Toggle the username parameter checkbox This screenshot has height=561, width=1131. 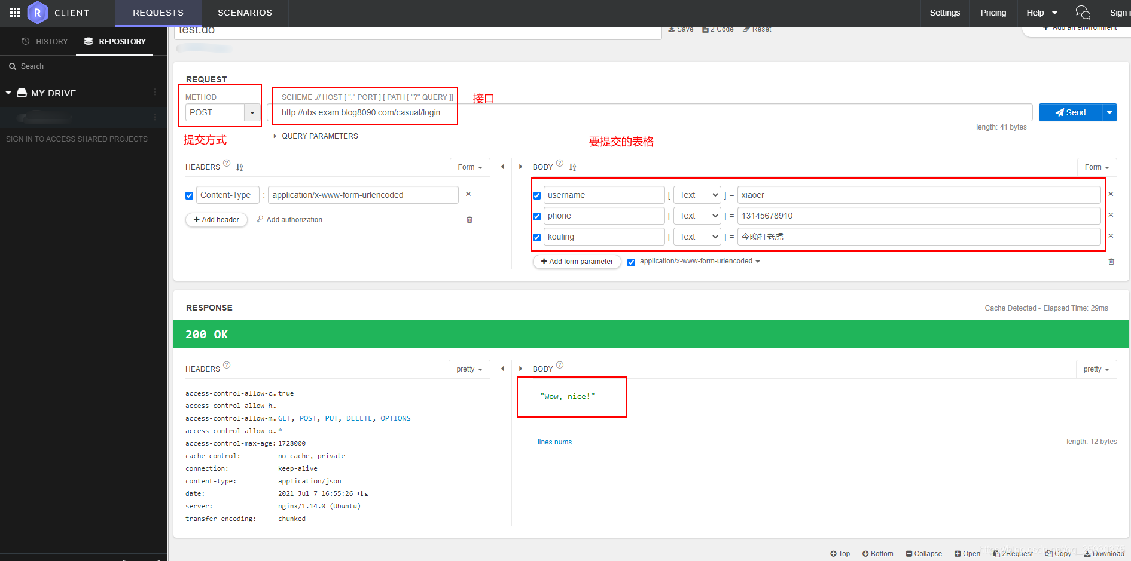[x=537, y=195]
